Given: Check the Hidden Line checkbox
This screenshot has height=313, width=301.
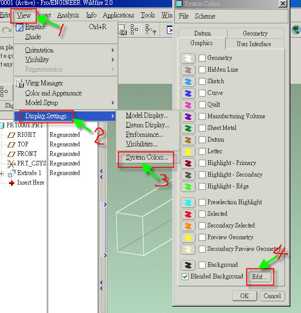Looking at the screenshot, I should 202,69.
